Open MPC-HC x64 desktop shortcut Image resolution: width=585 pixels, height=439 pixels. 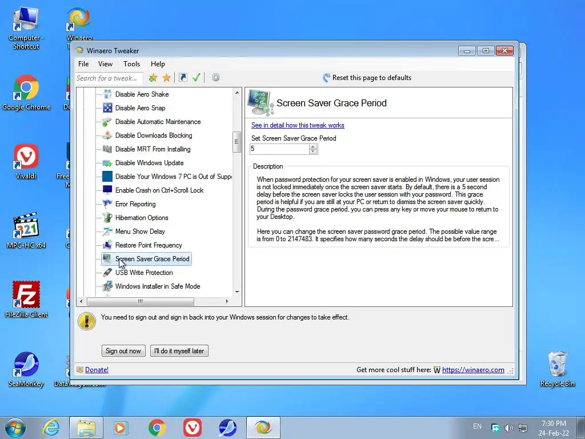pyautogui.click(x=26, y=230)
